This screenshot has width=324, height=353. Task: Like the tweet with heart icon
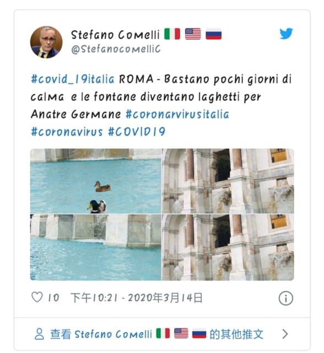coord(37,297)
